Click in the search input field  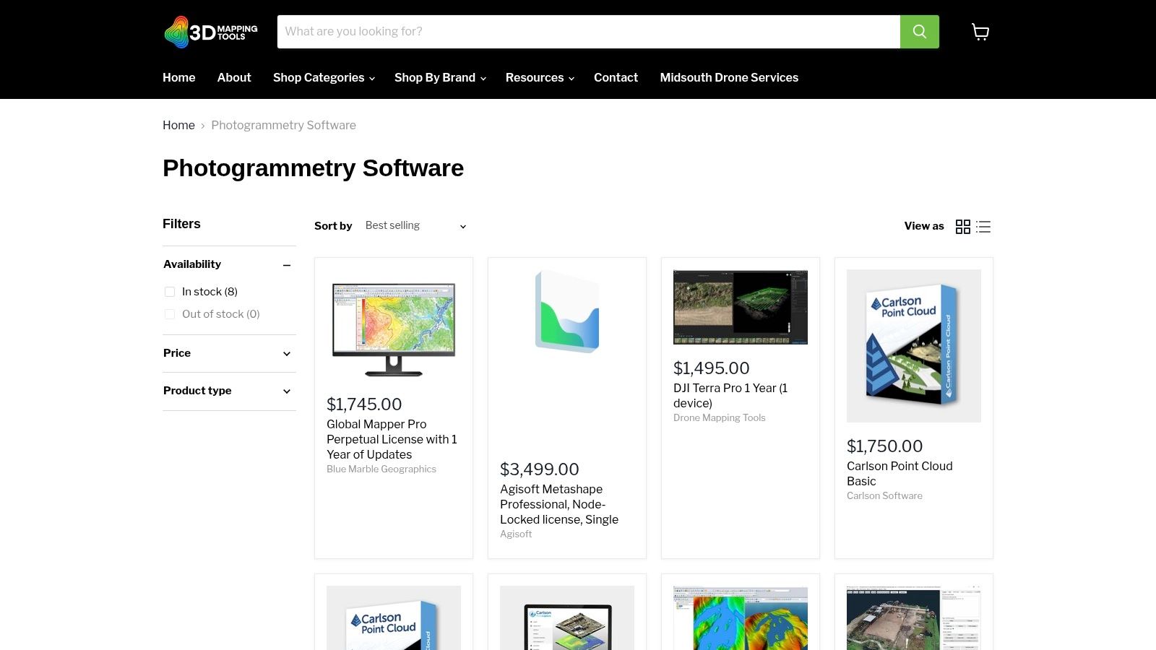click(x=589, y=32)
